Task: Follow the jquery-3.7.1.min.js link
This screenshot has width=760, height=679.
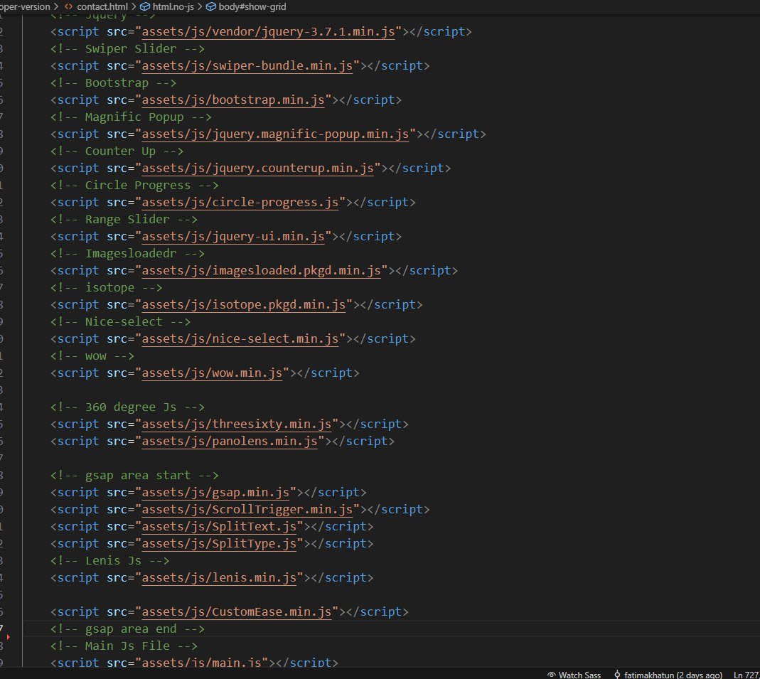Action: point(268,31)
